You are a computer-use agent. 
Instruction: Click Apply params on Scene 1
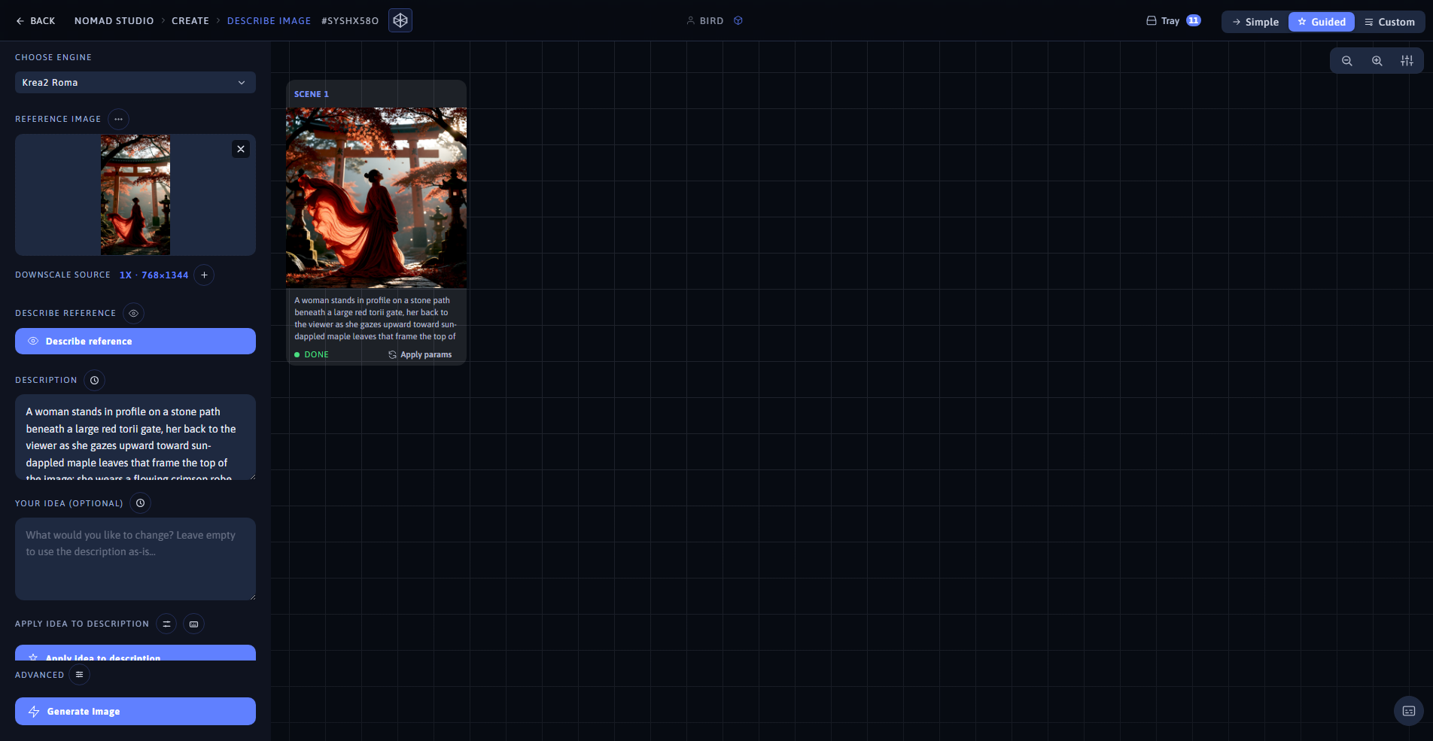pyautogui.click(x=420, y=354)
